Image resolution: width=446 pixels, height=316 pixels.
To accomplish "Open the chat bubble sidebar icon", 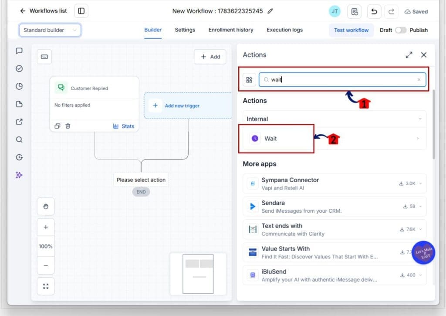I will pos(19,51).
